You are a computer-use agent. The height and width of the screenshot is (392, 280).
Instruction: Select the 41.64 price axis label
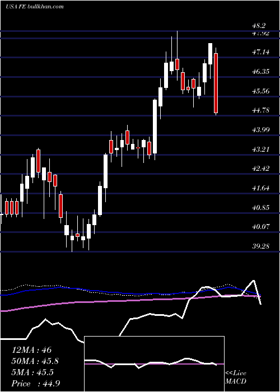click(x=260, y=188)
